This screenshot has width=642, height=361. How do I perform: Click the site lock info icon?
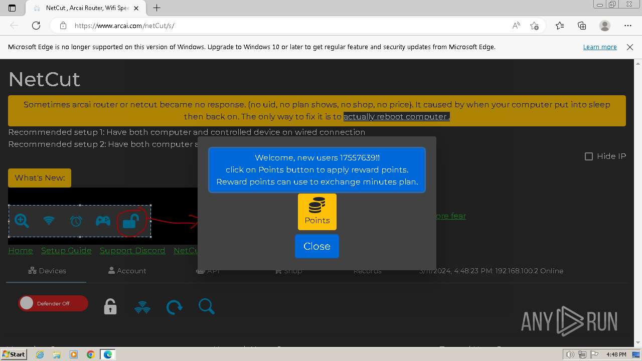pos(63,26)
